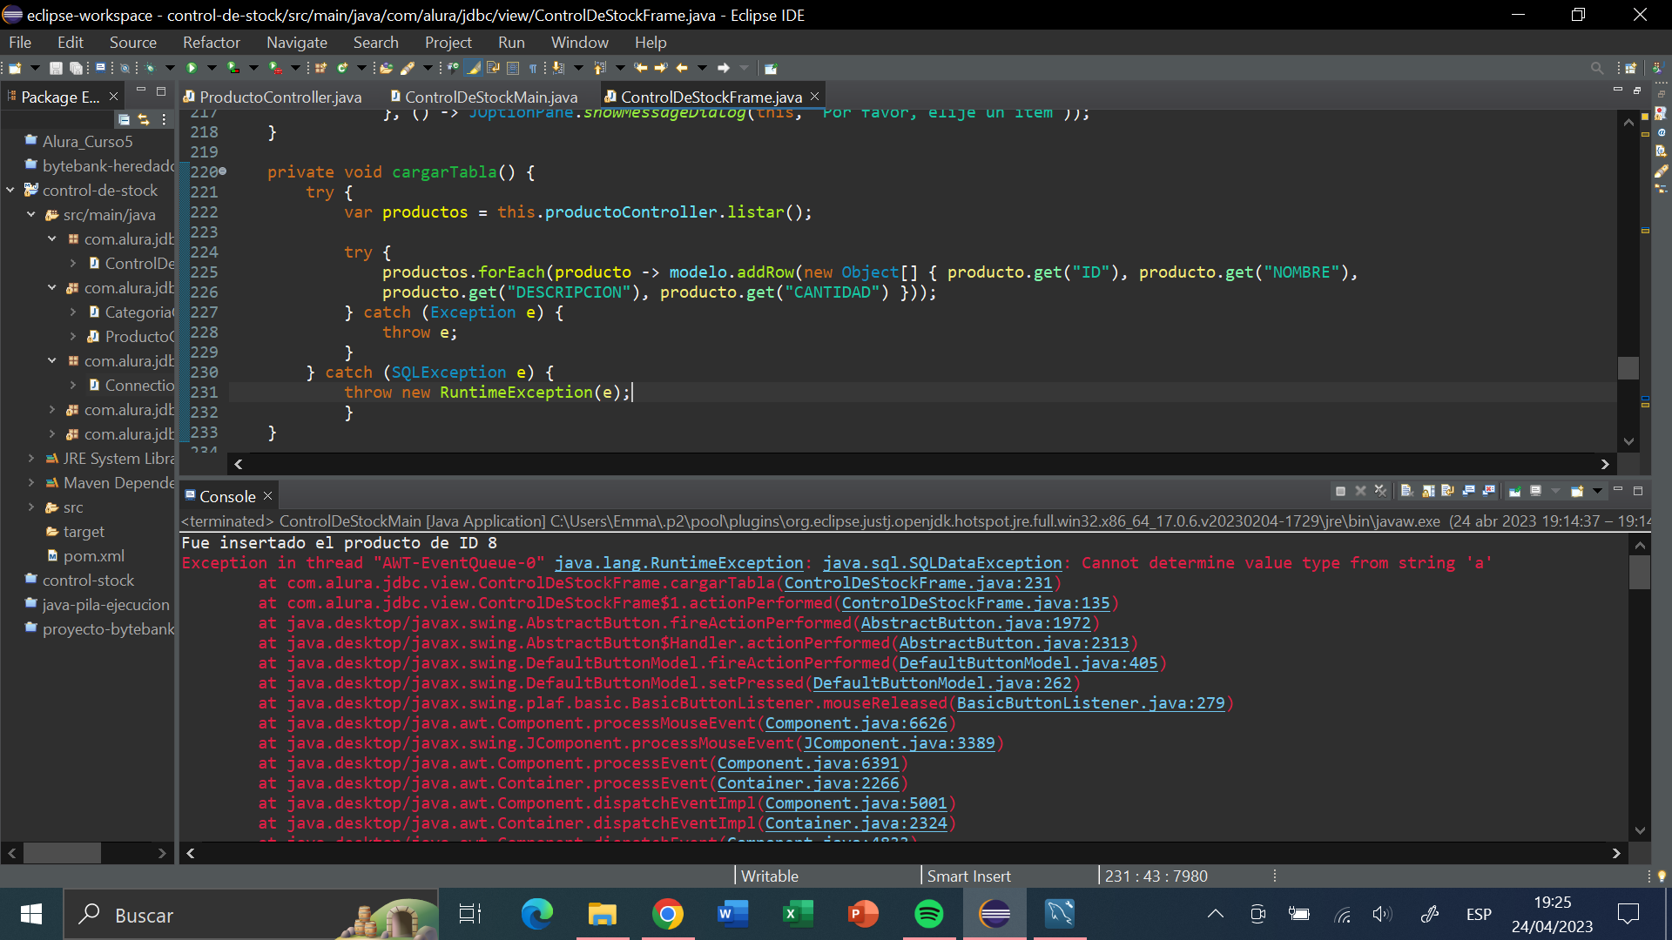Screen dimensions: 1672x940
Task: Open the java.sql.SQLDataException link
Action: 942,562
